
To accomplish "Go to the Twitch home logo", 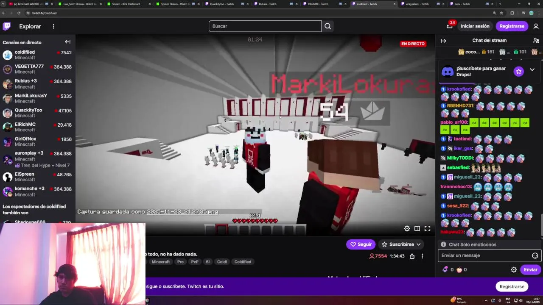I will 7,26.
